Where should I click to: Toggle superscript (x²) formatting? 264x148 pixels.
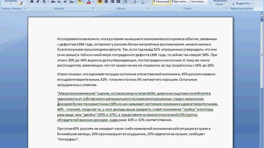[x=65, y=2]
